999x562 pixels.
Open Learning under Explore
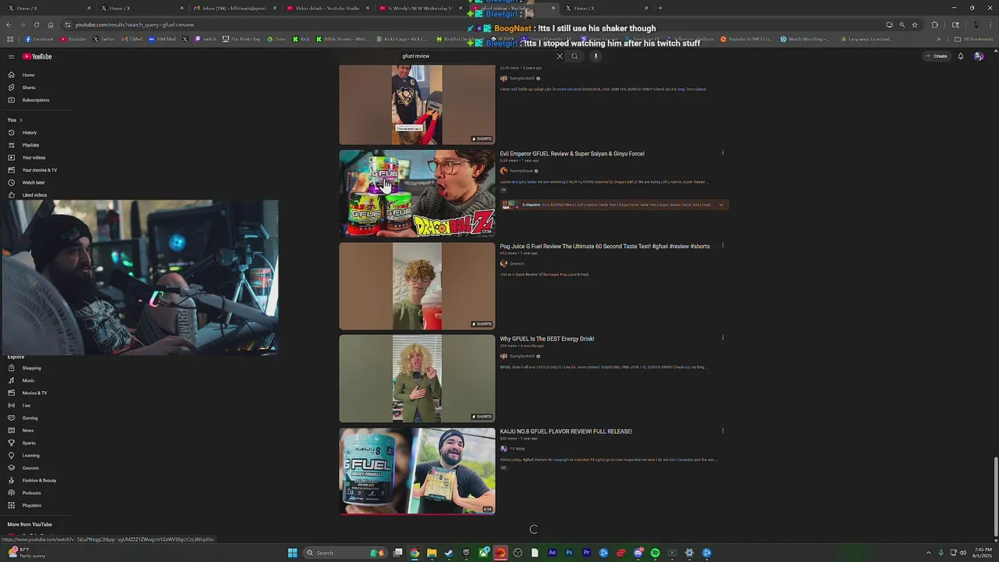click(x=30, y=455)
